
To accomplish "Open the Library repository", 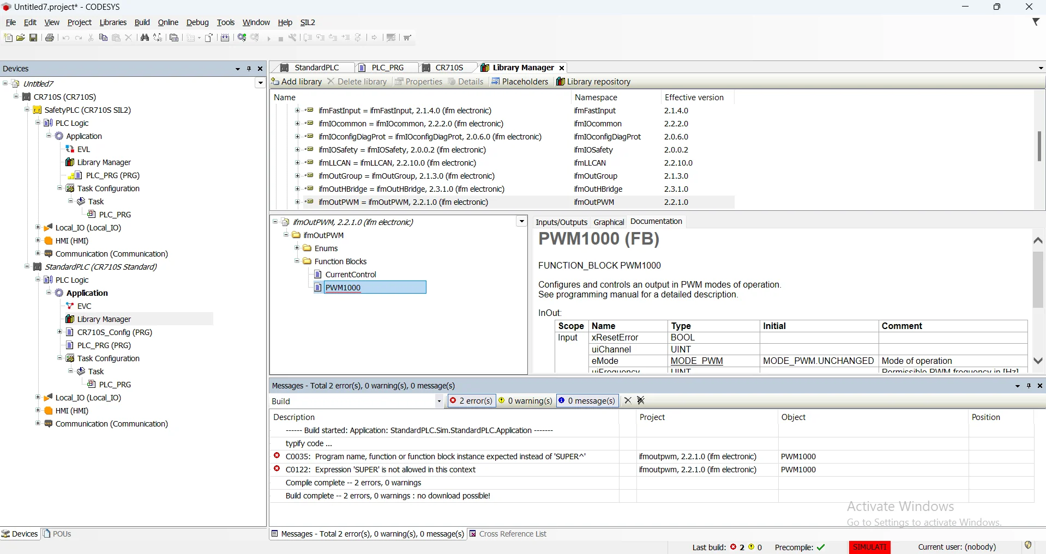I will [593, 82].
